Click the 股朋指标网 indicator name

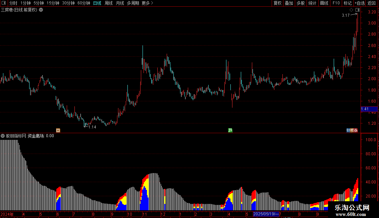16,136
